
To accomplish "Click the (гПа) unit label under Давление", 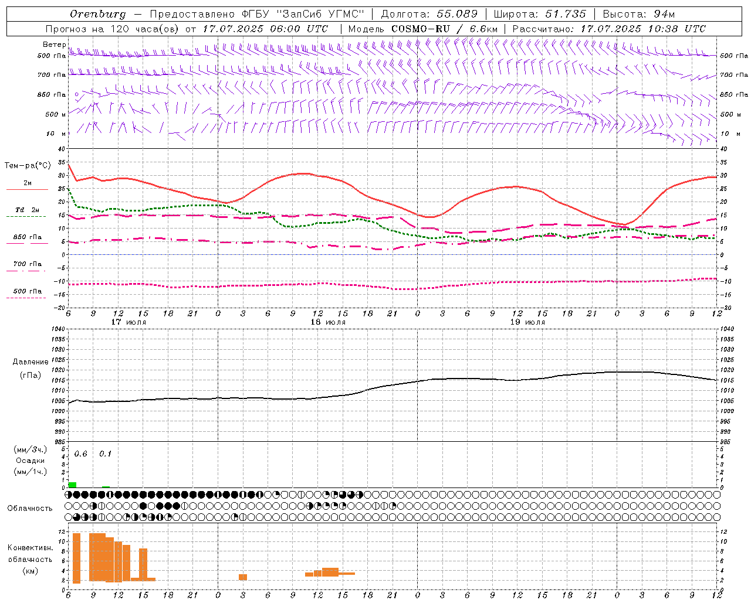I will click(31, 375).
